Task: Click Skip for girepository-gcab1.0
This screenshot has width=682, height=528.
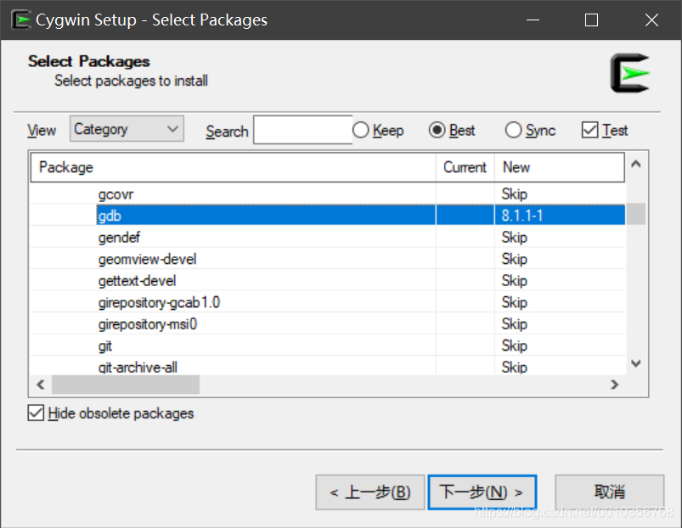Action: tap(514, 302)
